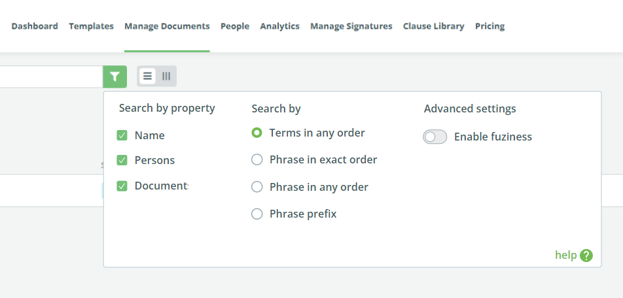Enable fuziness toggle switch
The width and height of the screenshot is (623, 298).
(435, 137)
